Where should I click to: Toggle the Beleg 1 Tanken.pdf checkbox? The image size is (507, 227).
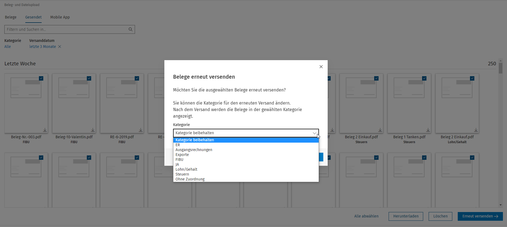click(x=424, y=78)
